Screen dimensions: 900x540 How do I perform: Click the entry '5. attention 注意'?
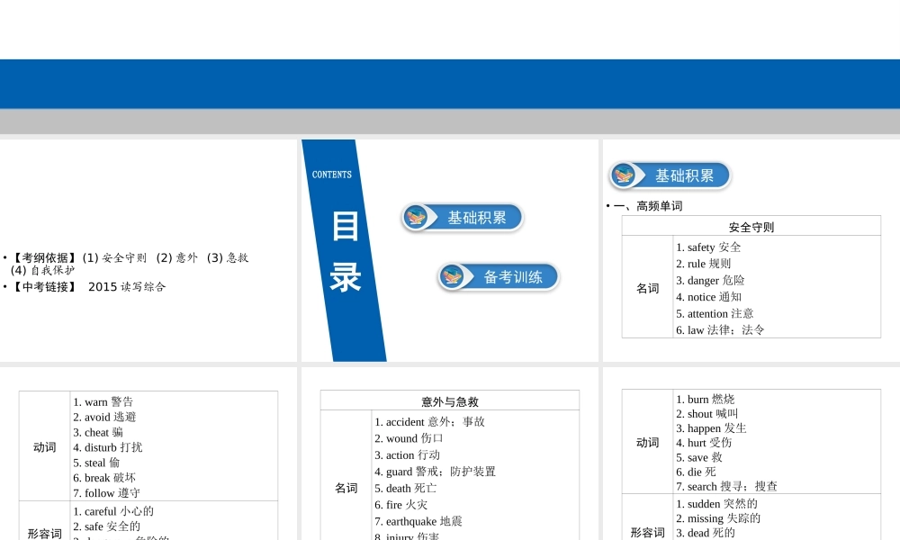[715, 313]
